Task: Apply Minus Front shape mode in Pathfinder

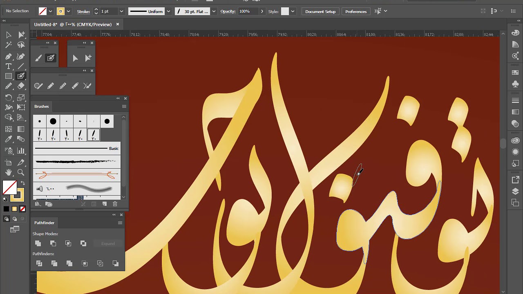Action: coord(53,243)
